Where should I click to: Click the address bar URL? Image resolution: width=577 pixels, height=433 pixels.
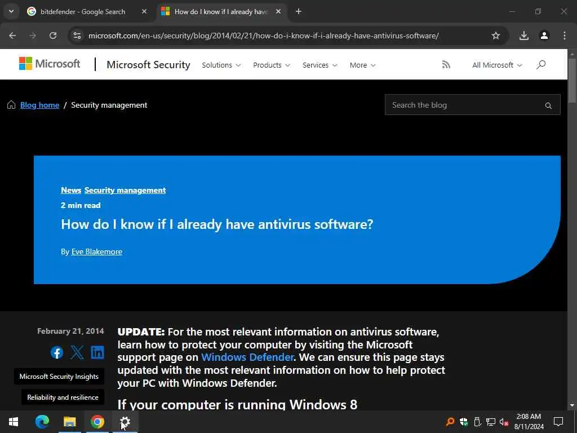pyautogui.click(x=264, y=36)
